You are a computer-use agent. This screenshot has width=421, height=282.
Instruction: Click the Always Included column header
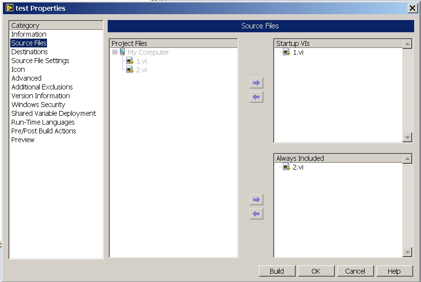(338, 158)
